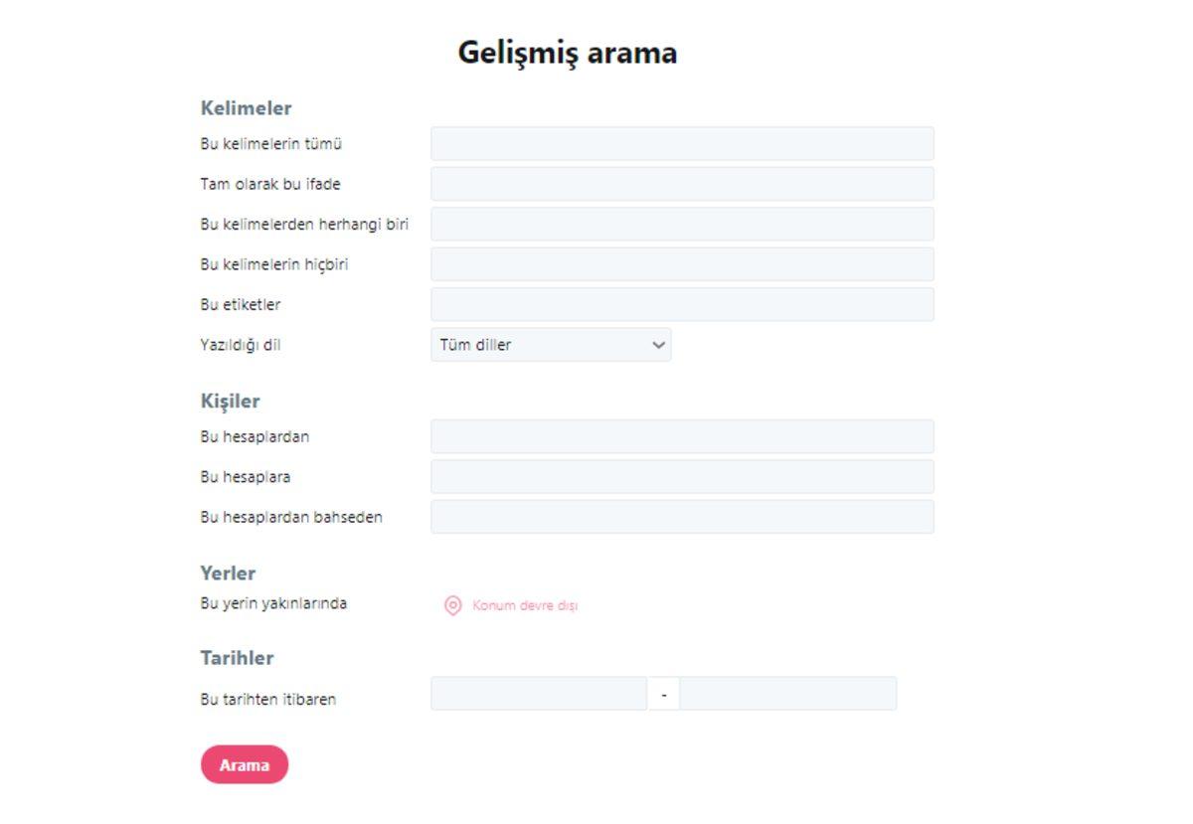
Task: Click the location pin icon near Yerler
Action: click(453, 604)
